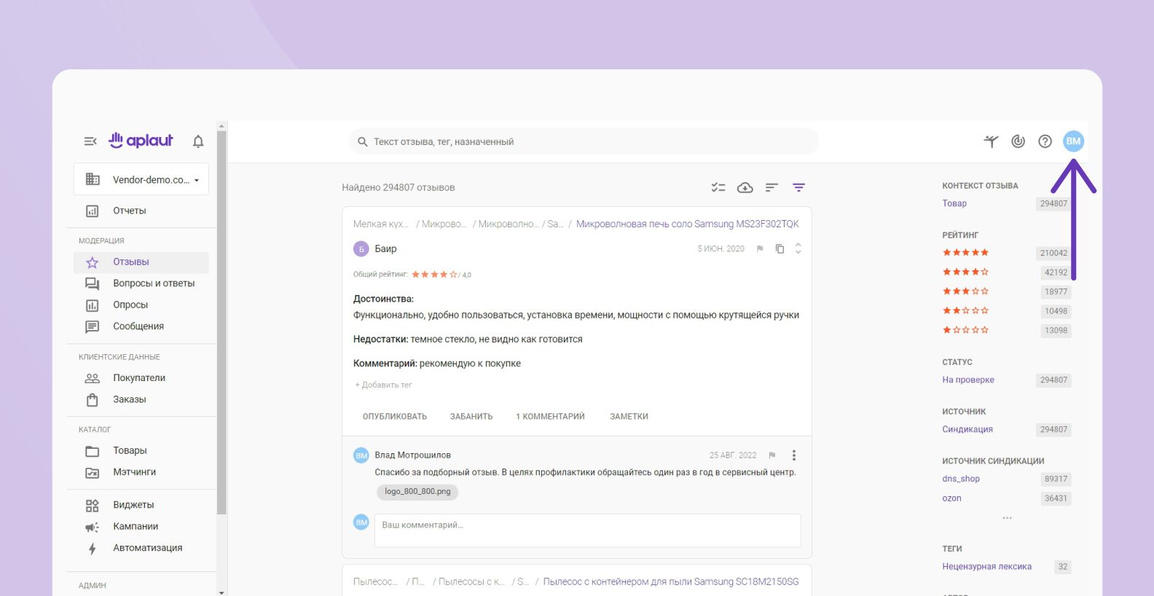Filter by five-star rating
Image resolution: width=1154 pixels, height=596 pixels.
click(x=965, y=253)
